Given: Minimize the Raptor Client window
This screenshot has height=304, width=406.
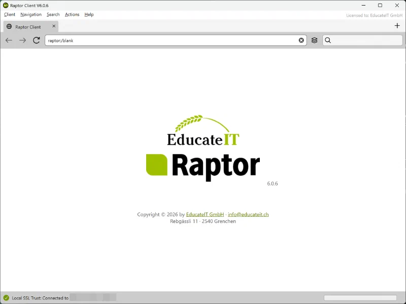Looking at the screenshot, I should [x=363, y=6].
